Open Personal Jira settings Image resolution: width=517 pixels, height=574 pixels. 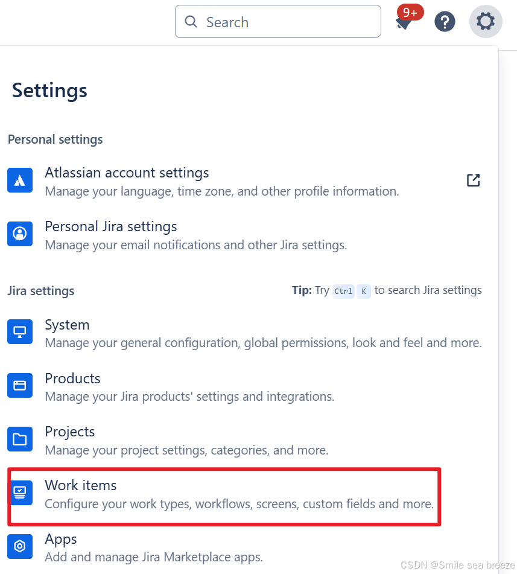110,226
